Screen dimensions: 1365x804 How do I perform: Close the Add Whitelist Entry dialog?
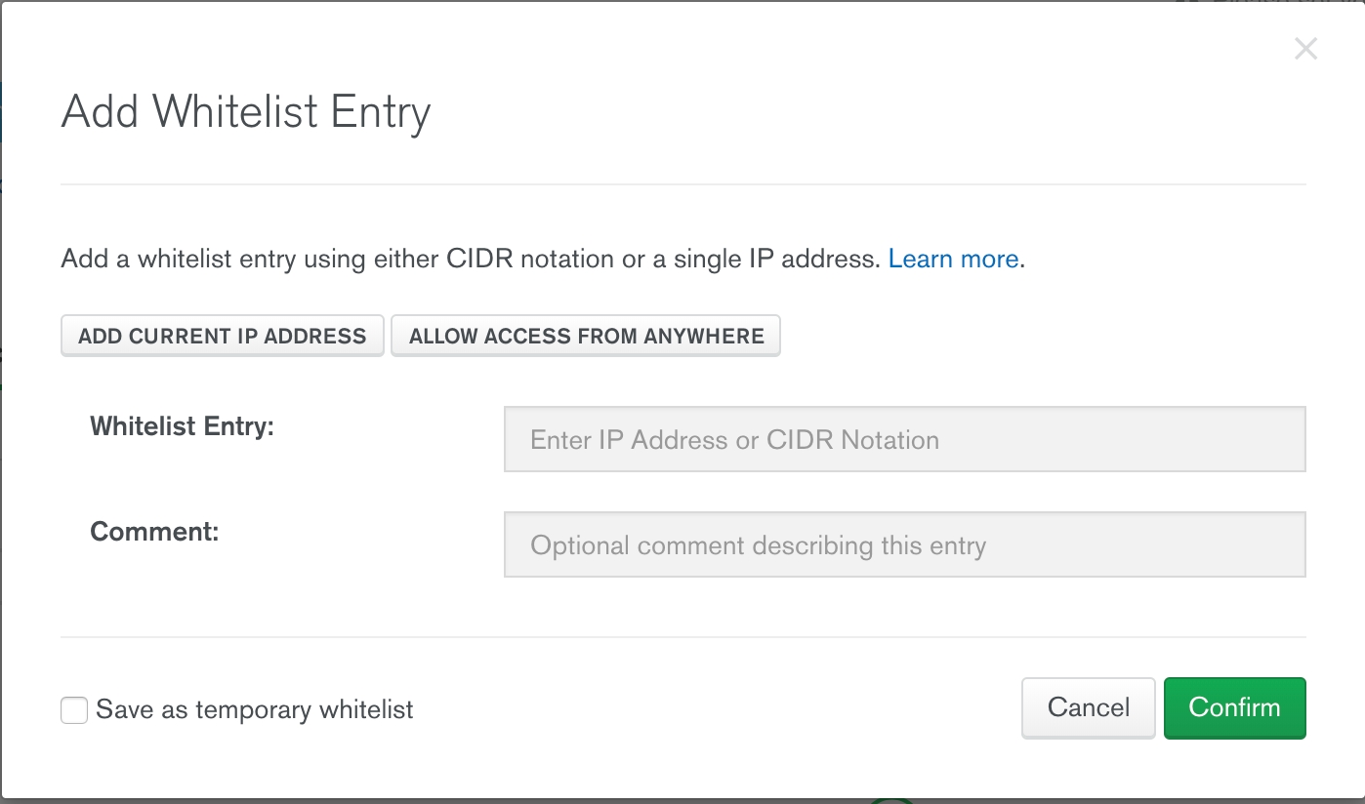tap(1305, 49)
